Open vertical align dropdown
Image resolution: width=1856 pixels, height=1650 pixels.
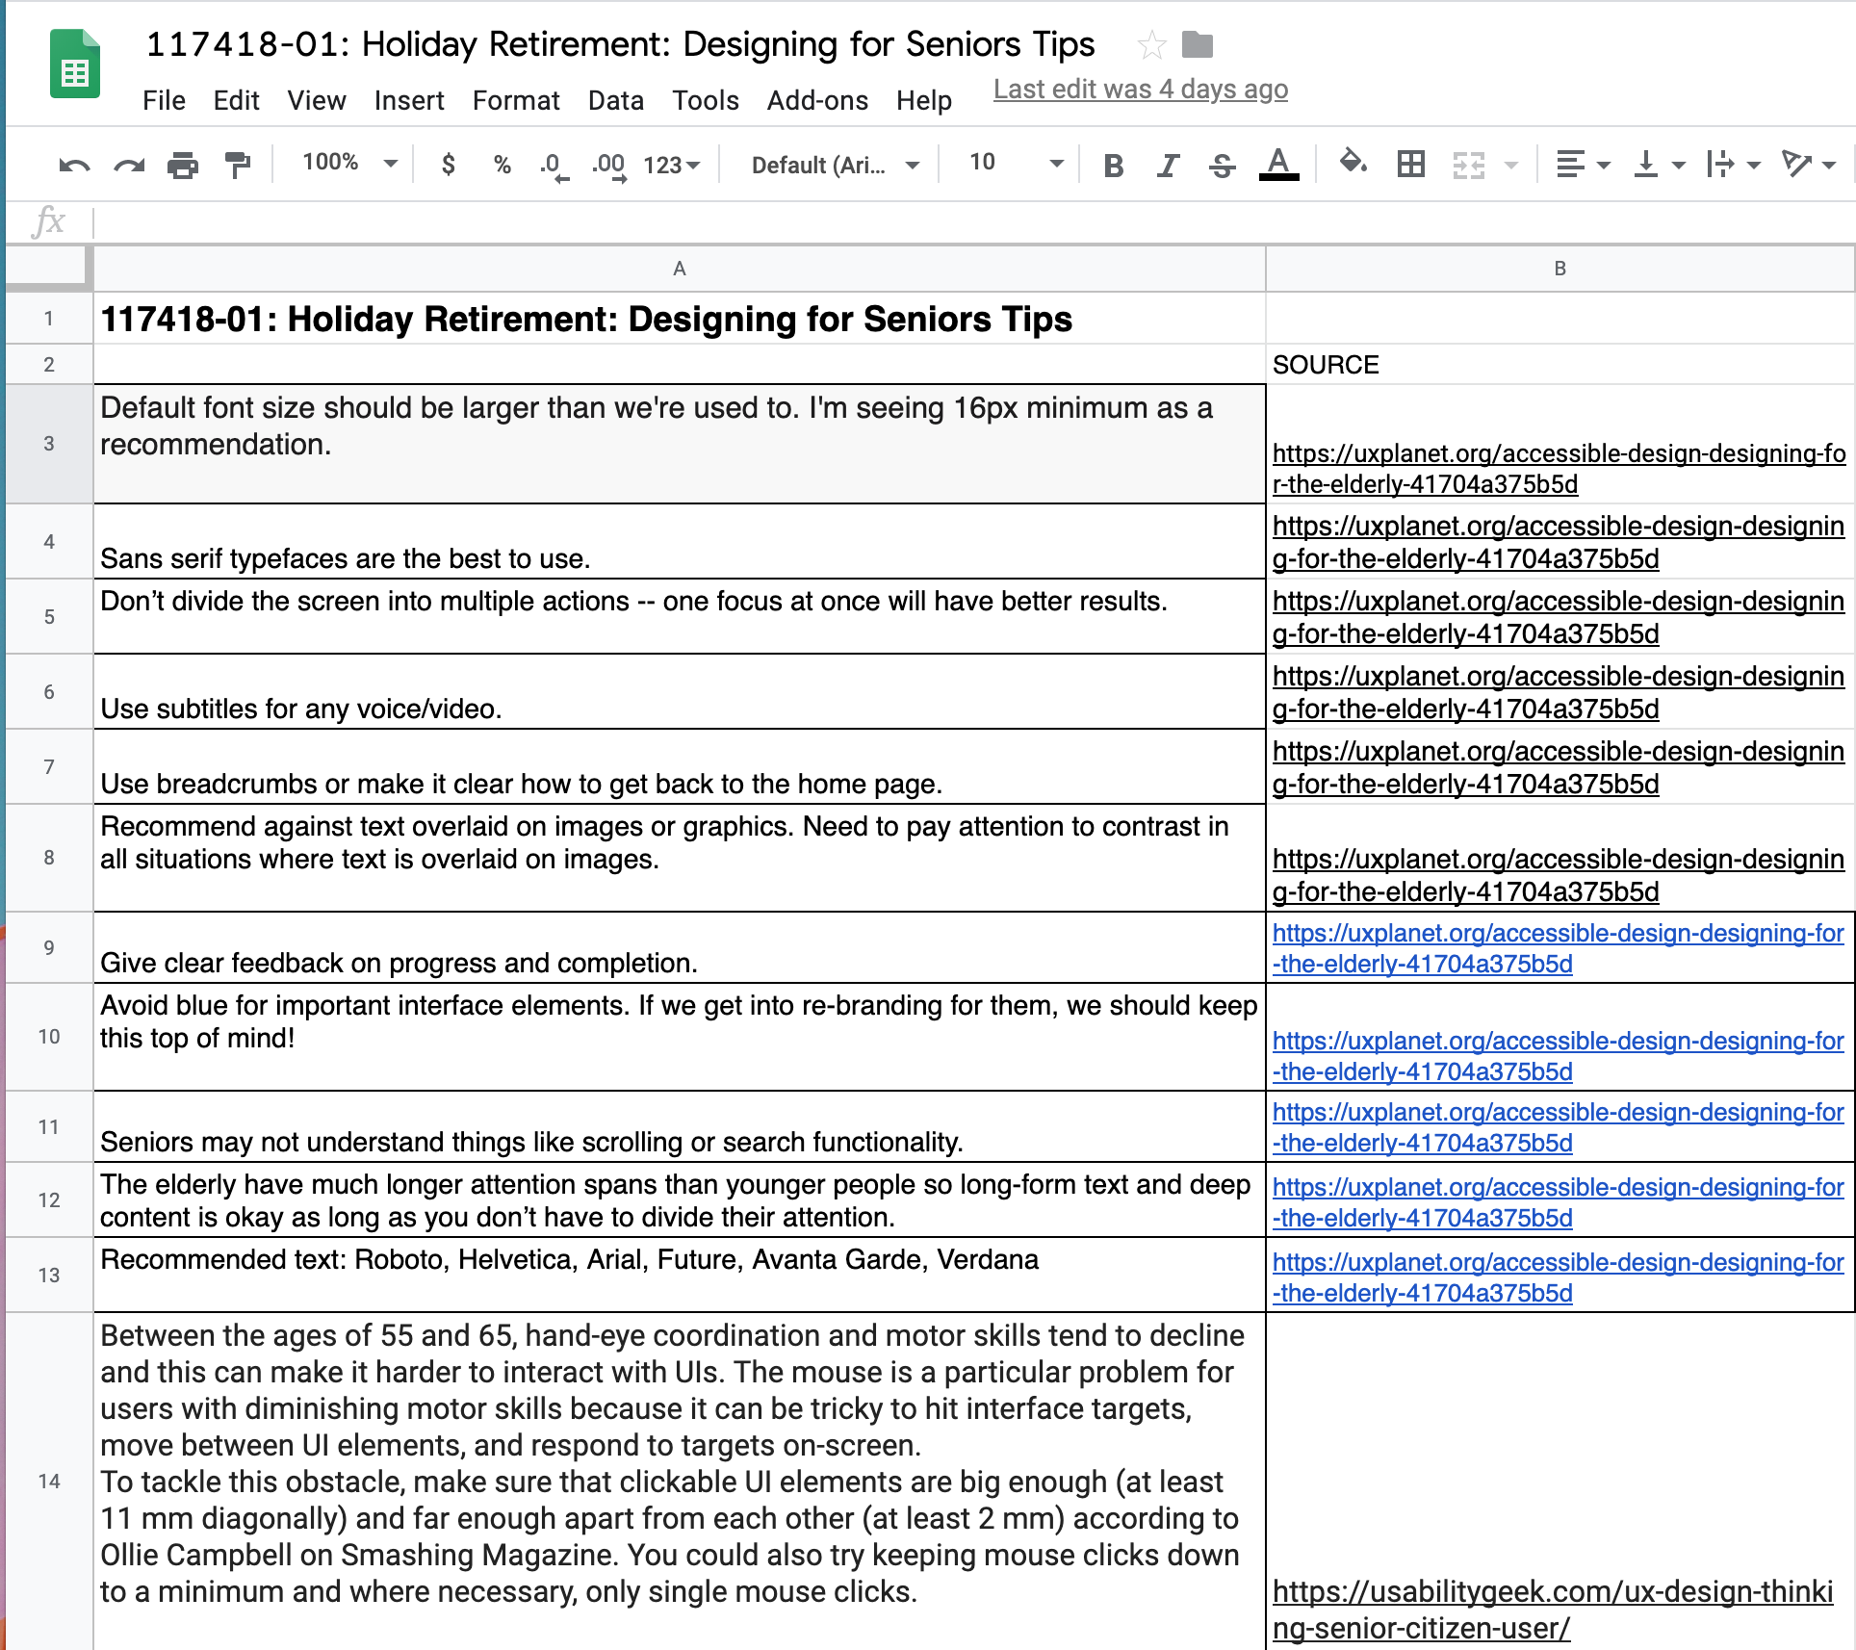(x=1660, y=165)
